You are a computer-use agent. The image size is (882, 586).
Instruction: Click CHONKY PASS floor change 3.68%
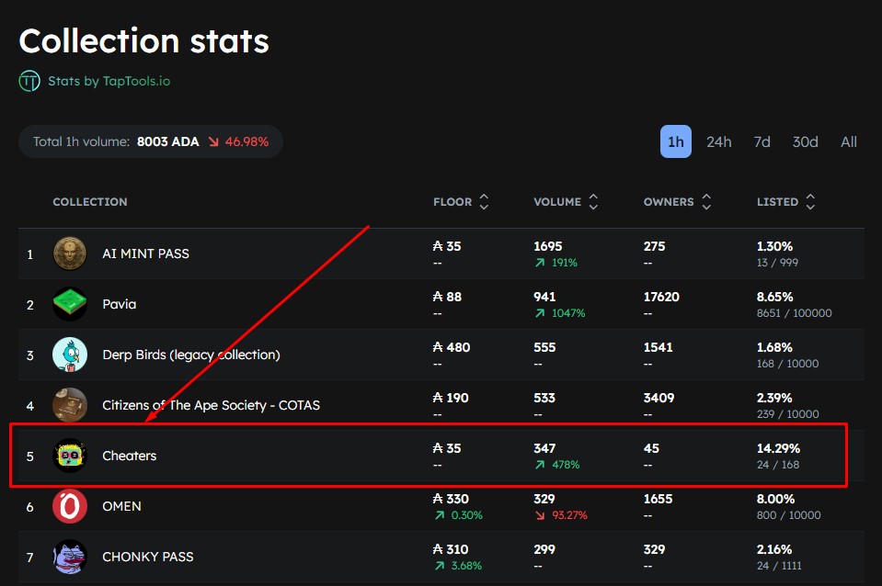[x=458, y=566]
